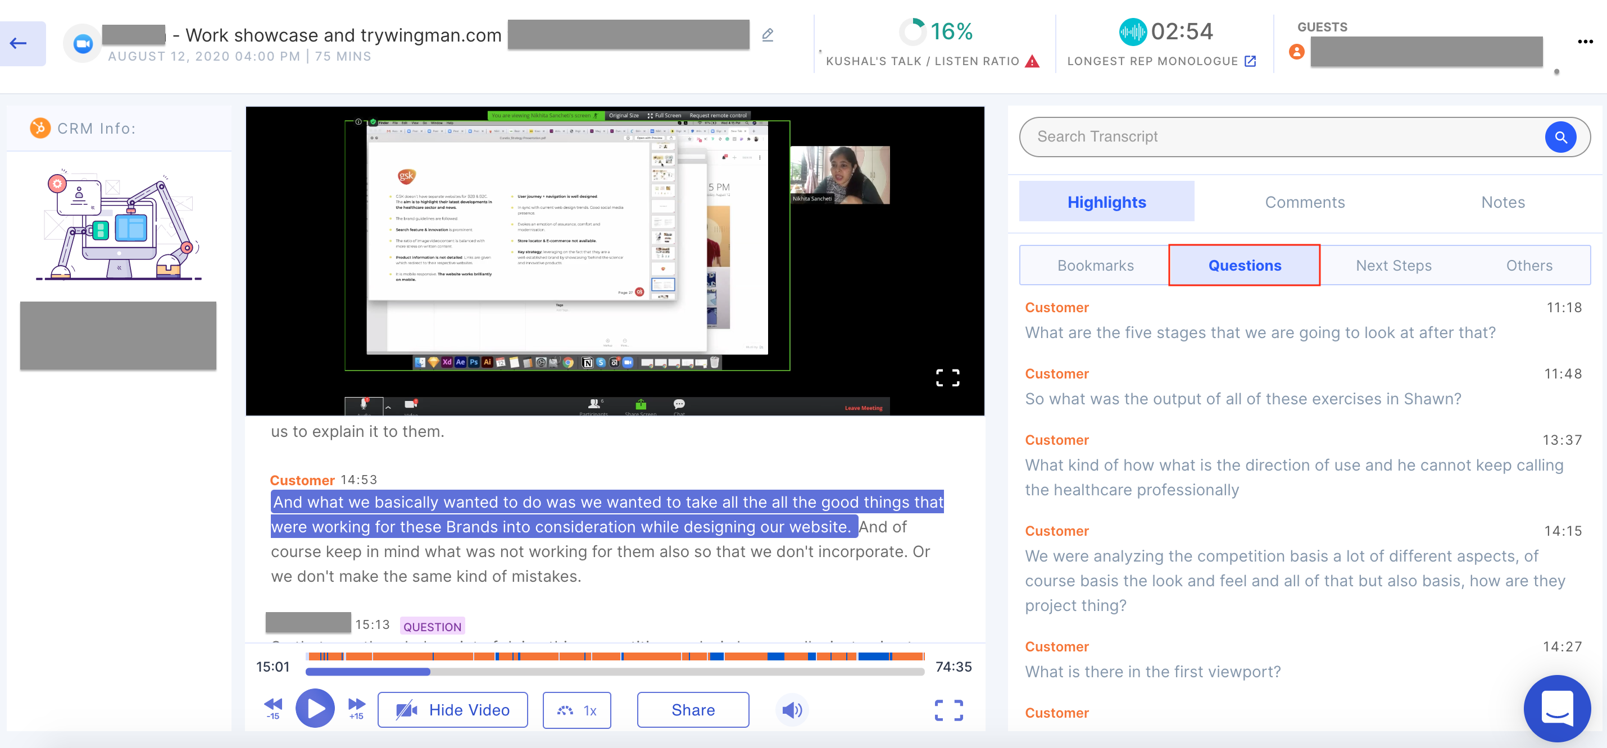Click the edit title pencil icon
Image resolution: width=1607 pixels, height=748 pixels.
(768, 35)
